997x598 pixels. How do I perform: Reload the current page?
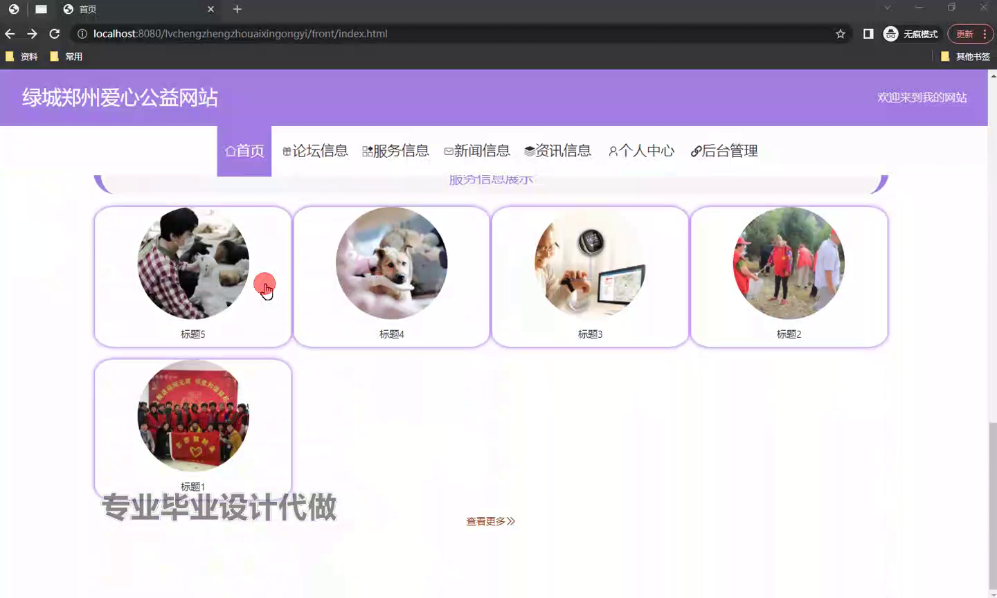[55, 34]
